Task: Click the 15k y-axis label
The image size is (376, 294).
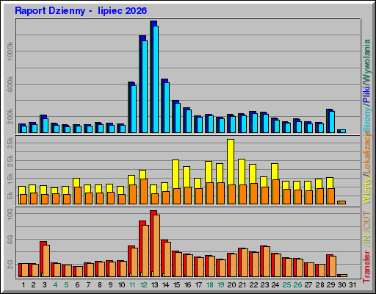Action: tap(10, 179)
